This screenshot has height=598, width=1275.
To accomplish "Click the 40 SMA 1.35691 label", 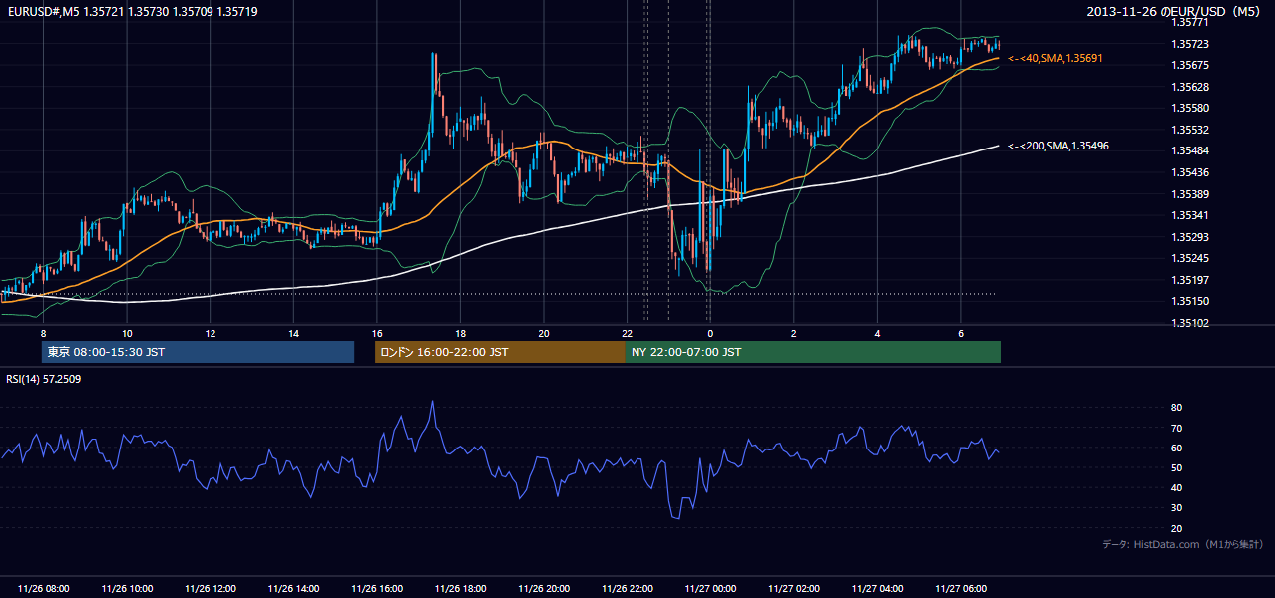I will [1056, 59].
